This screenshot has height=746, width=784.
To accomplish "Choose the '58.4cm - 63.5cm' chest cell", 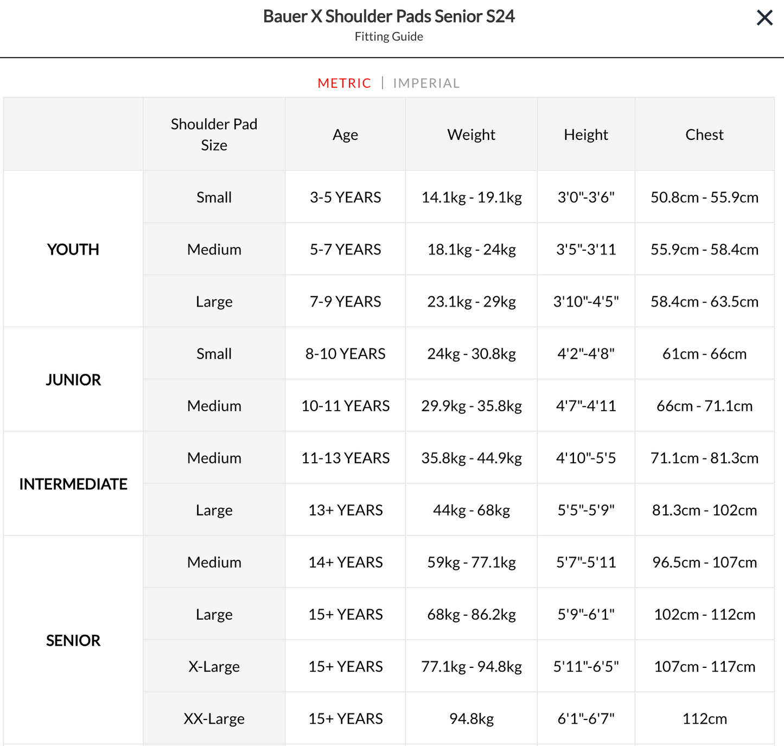I will click(x=705, y=302).
